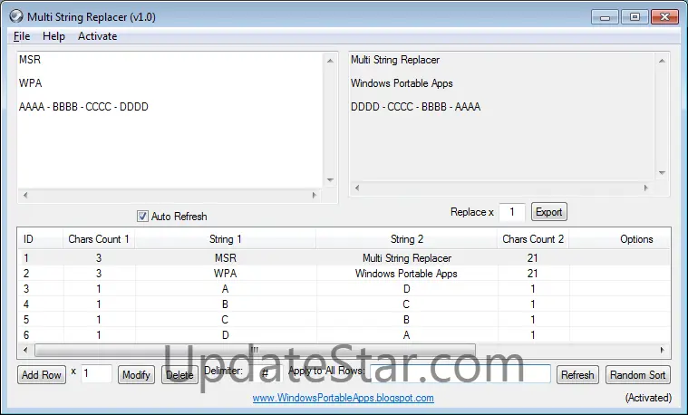688x415 pixels.
Task: Click the Chars Count 1 column header
Action: point(99,239)
